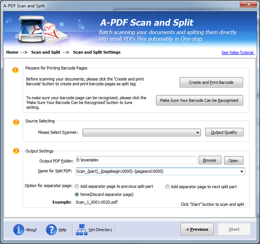The image size is (260, 244).
Task: Click the 'Example:' label
Action: 62,202
